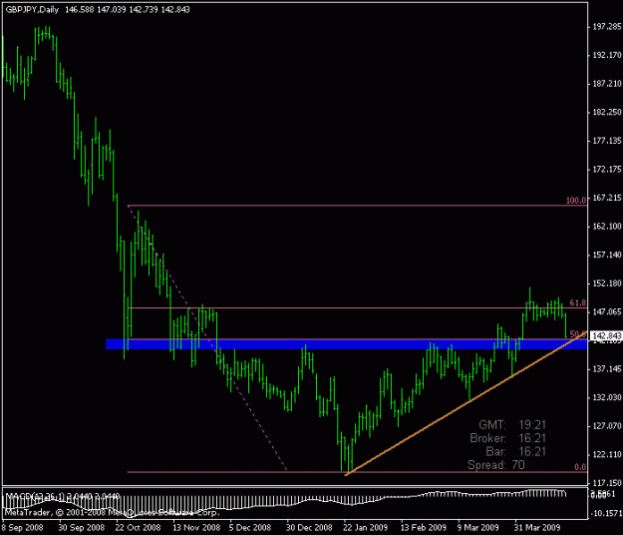The image size is (623, 535).
Task: Click the 31 Mar 2009 date label
Action: (537, 528)
